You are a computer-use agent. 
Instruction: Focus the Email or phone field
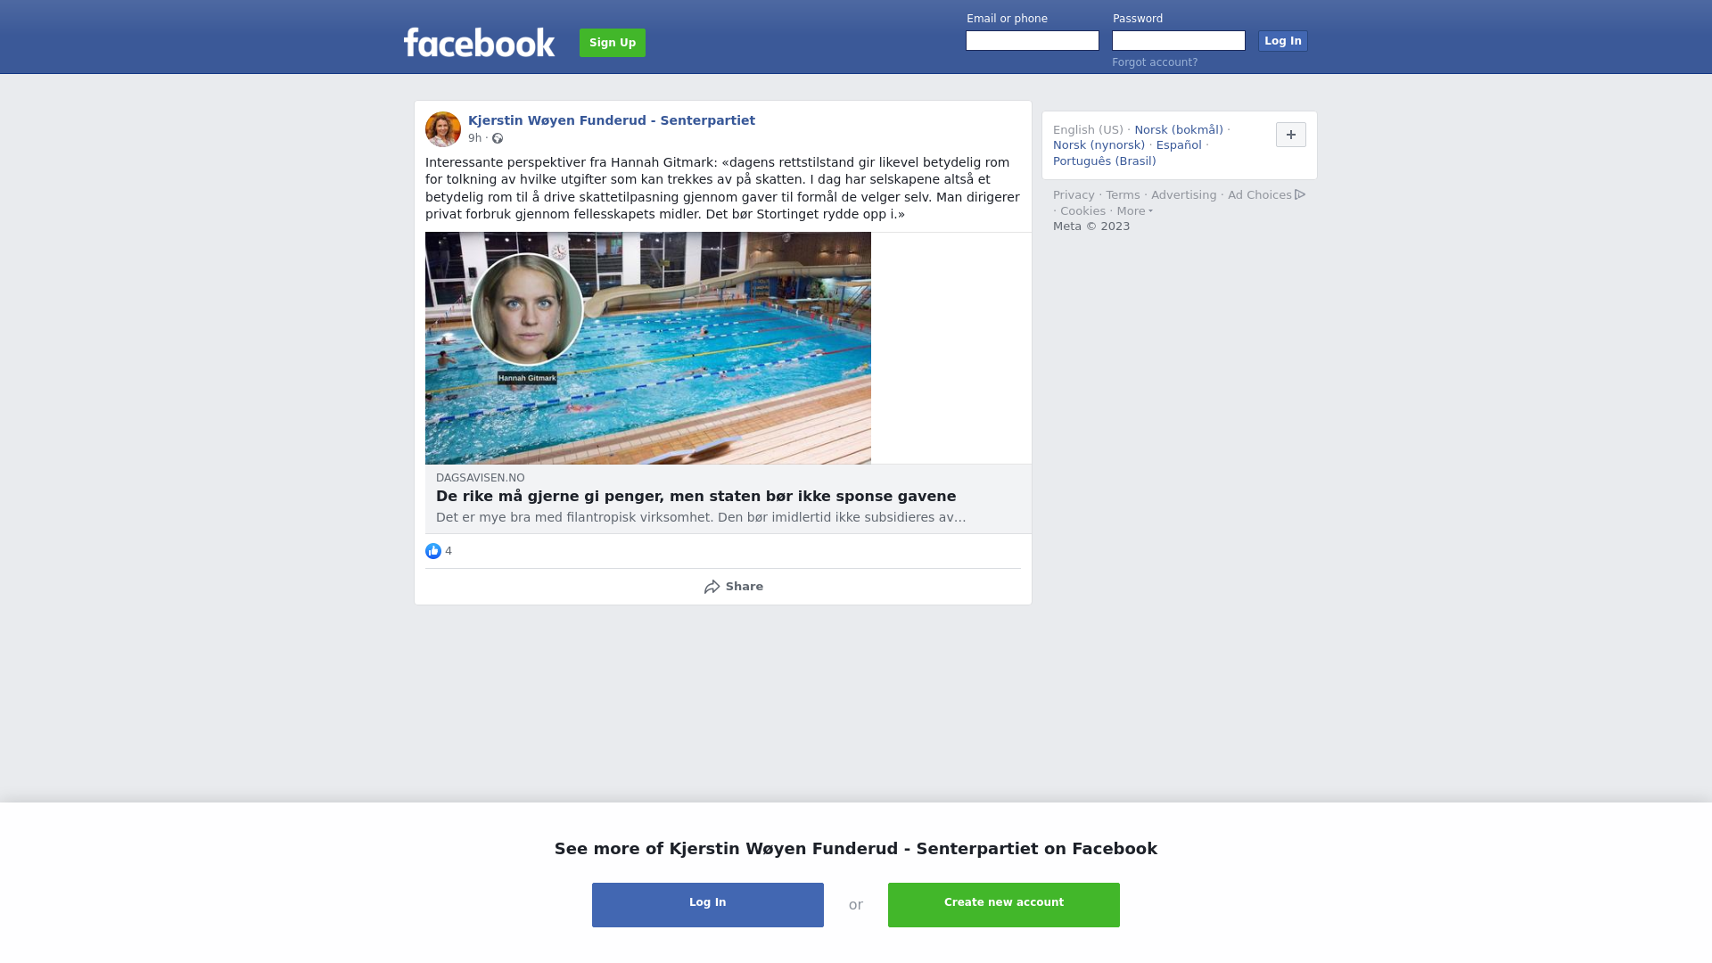tap(1033, 41)
